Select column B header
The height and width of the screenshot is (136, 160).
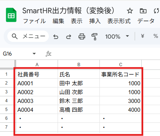tap(79, 64)
